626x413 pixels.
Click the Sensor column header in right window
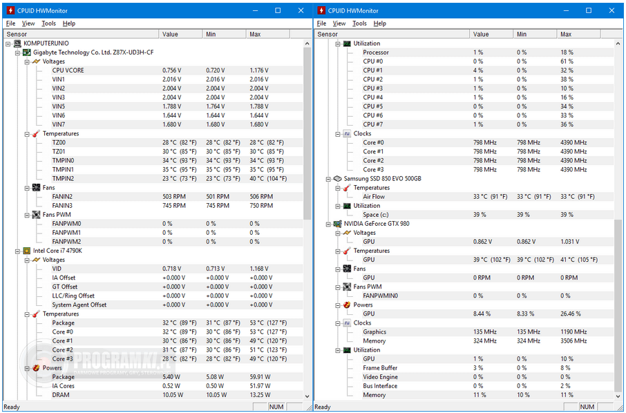point(392,34)
